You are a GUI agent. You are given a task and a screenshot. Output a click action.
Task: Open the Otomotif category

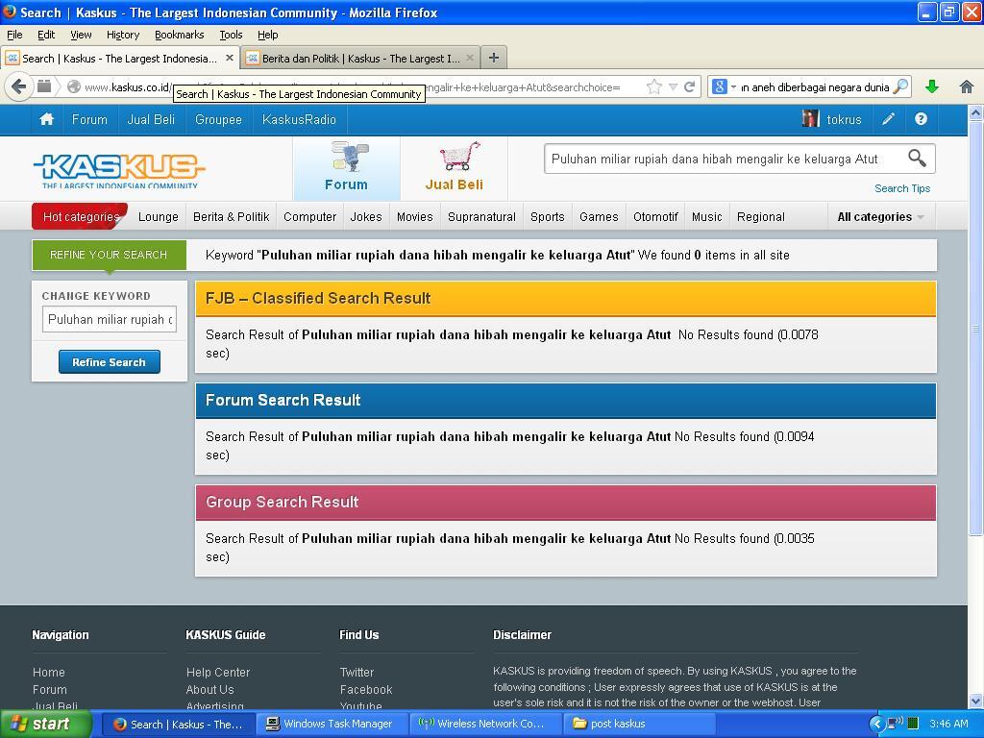(655, 216)
